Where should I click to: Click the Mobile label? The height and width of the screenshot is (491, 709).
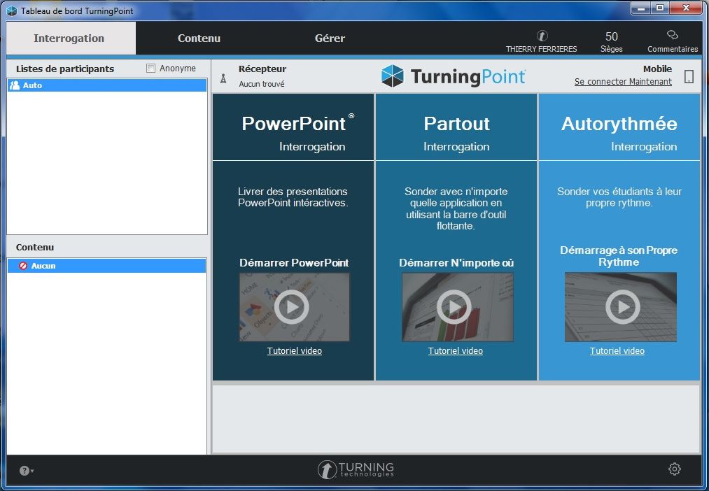tap(657, 69)
